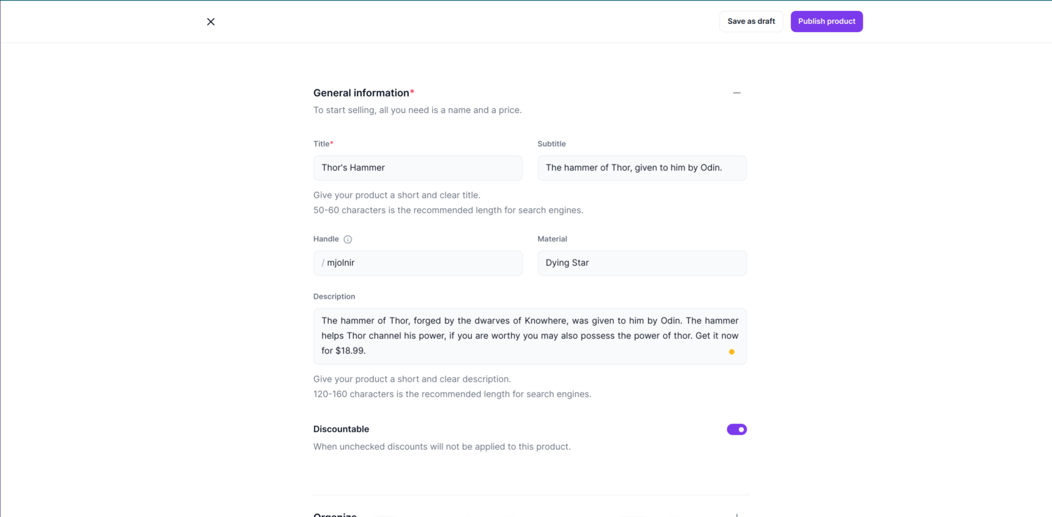The height and width of the screenshot is (517, 1052).
Task: Click the Discountable label
Action: tap(341, 429)
